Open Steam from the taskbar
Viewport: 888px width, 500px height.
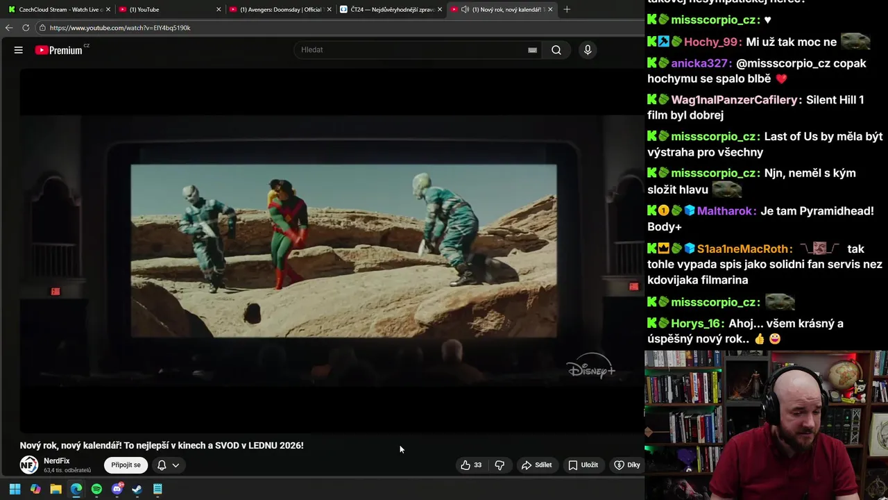point(137,489)
